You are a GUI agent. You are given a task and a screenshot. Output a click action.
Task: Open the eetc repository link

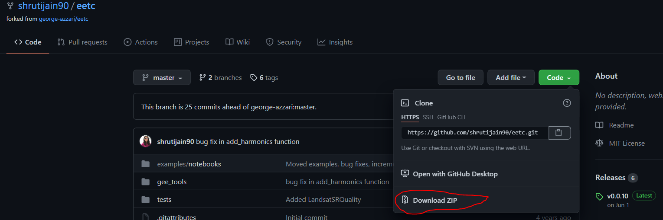(86, 6)
